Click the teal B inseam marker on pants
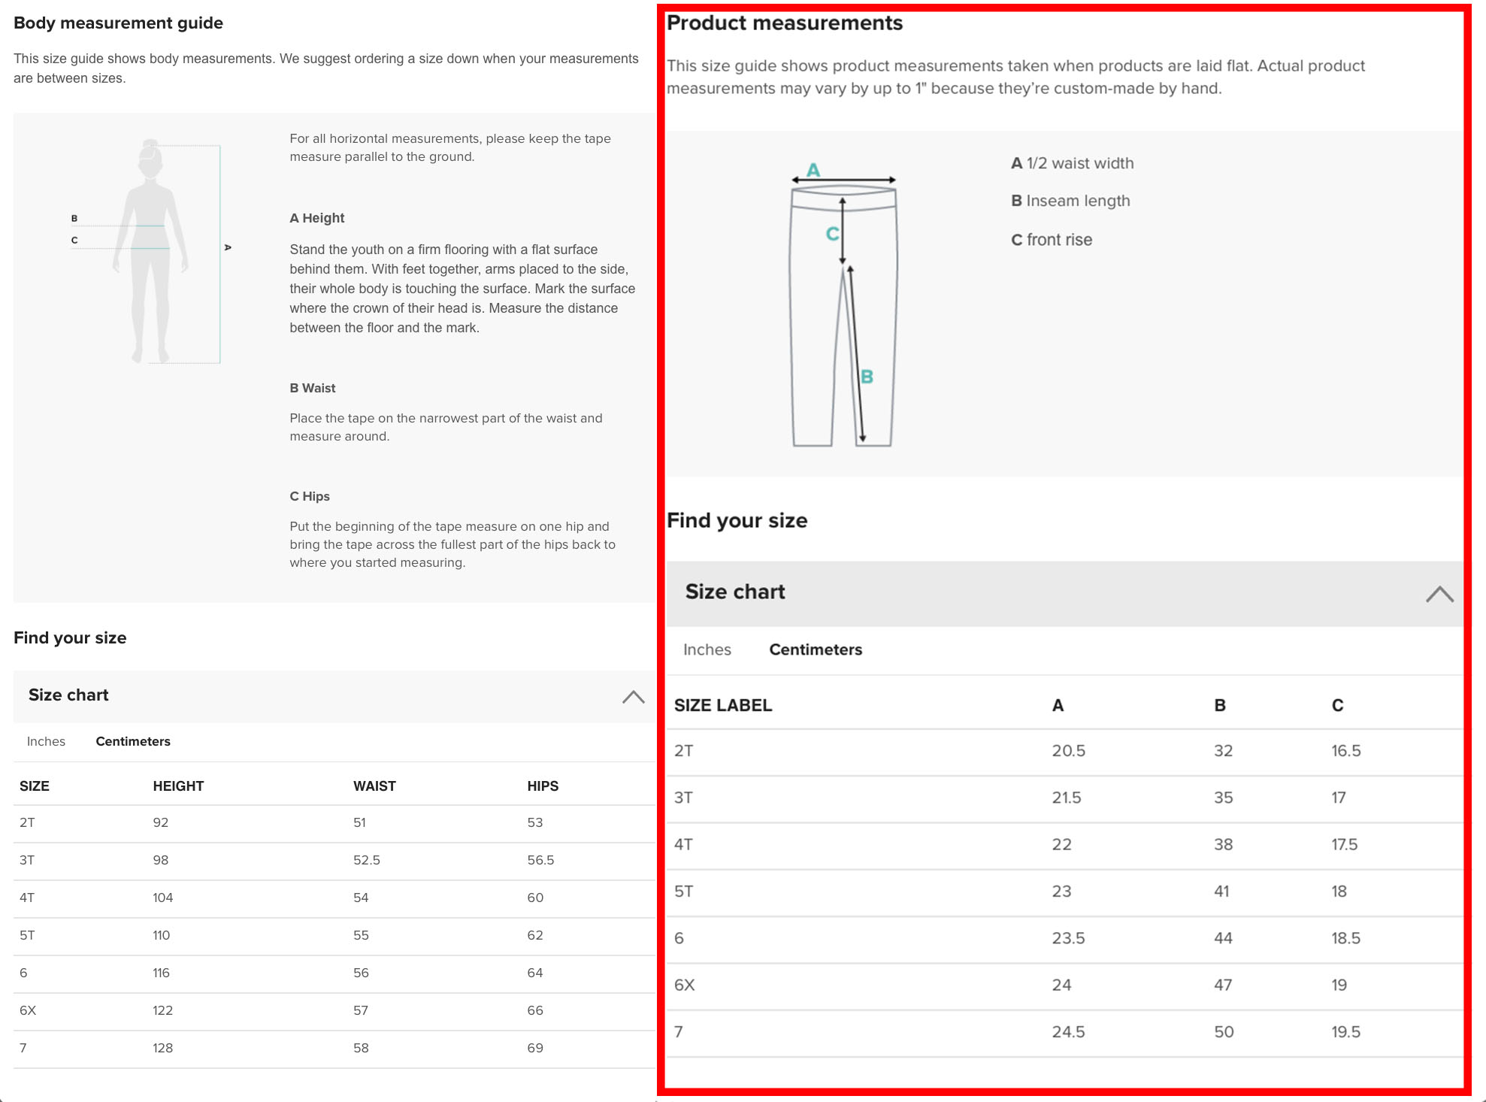 [x=867, y=377]
